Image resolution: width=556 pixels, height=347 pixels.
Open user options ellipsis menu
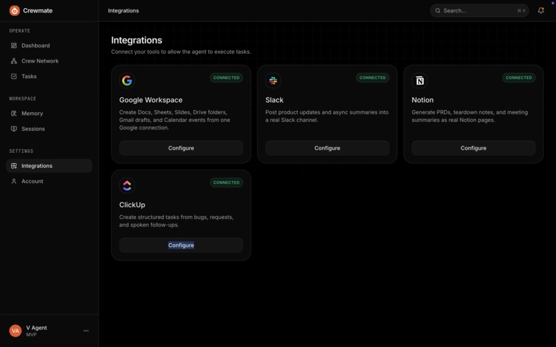pyautogui.click(x=86, y=330)
